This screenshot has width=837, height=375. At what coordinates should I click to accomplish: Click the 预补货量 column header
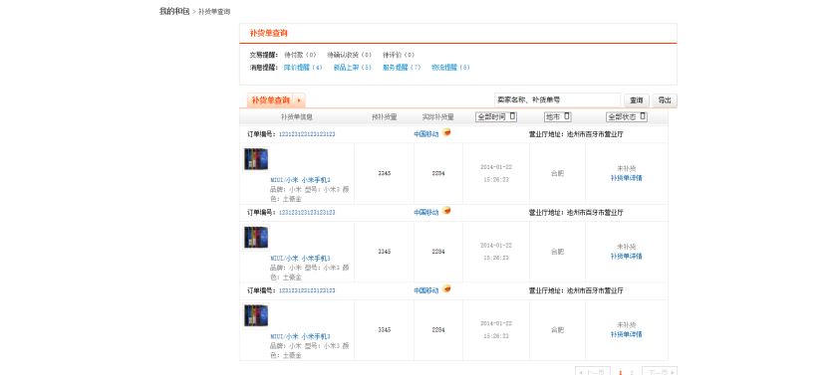tap(385, 116)
